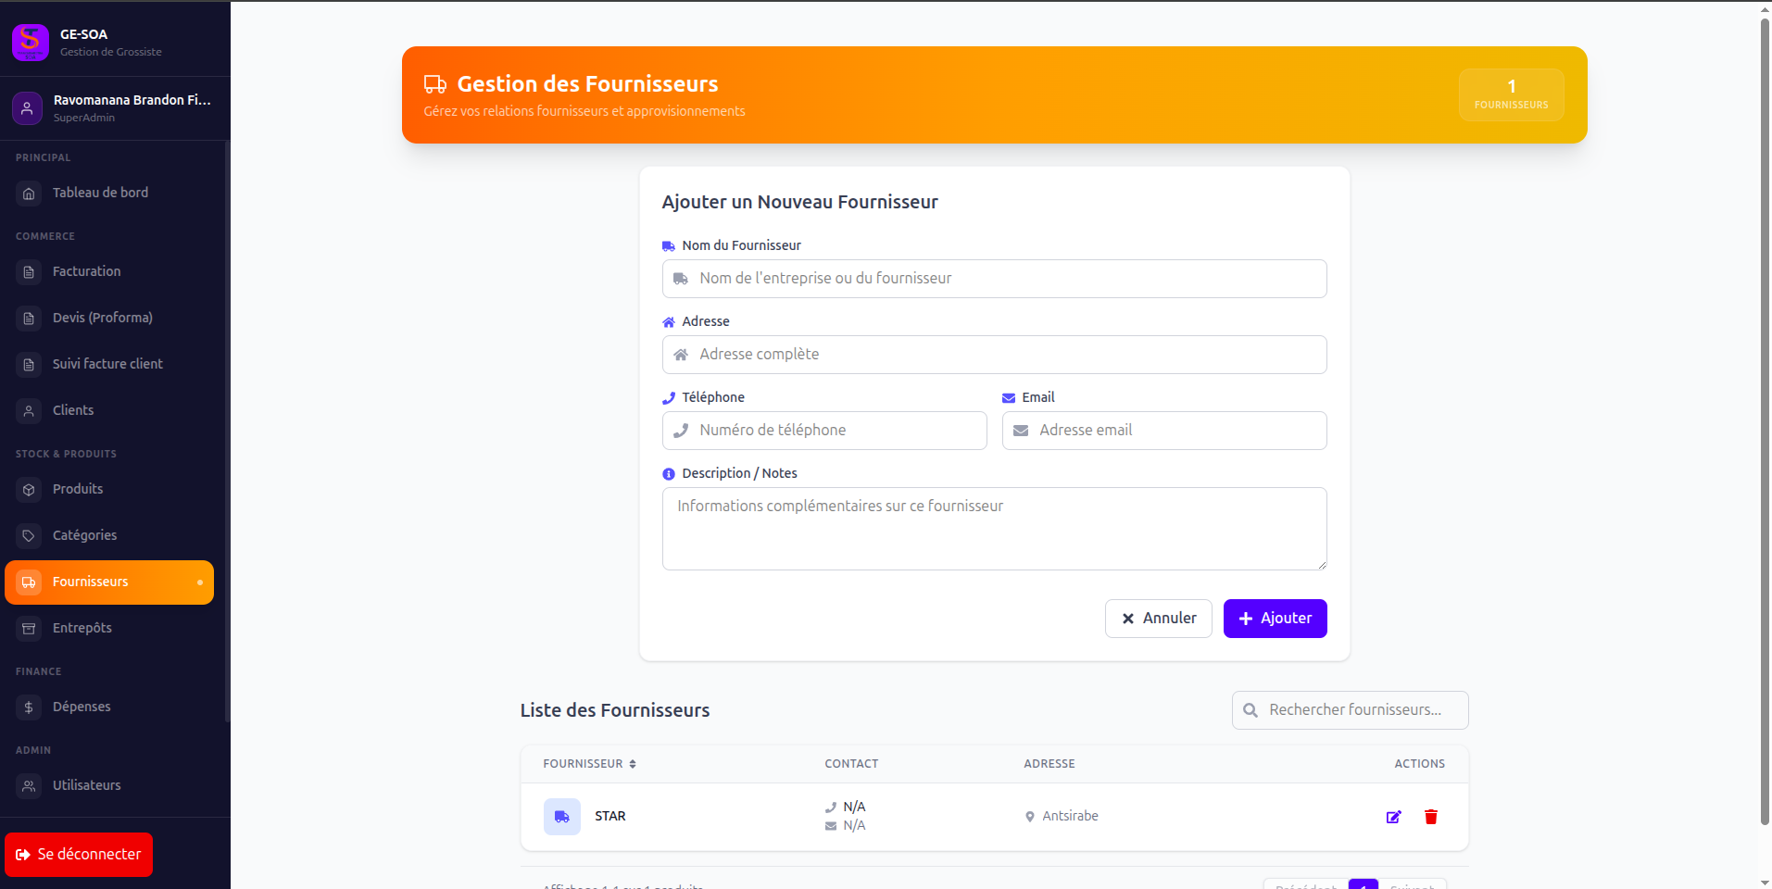Screen dimensions: 1772x889
Task: Click the Catégories tag icon
Action: pos(29,536)
